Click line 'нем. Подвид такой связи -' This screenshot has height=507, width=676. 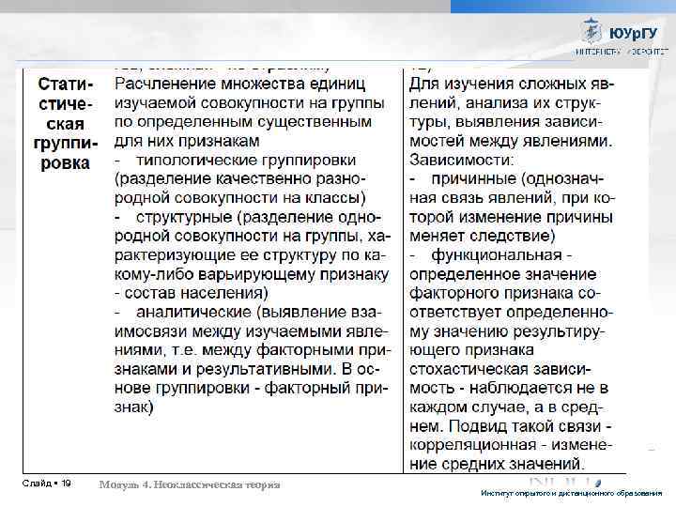(511, 426)
